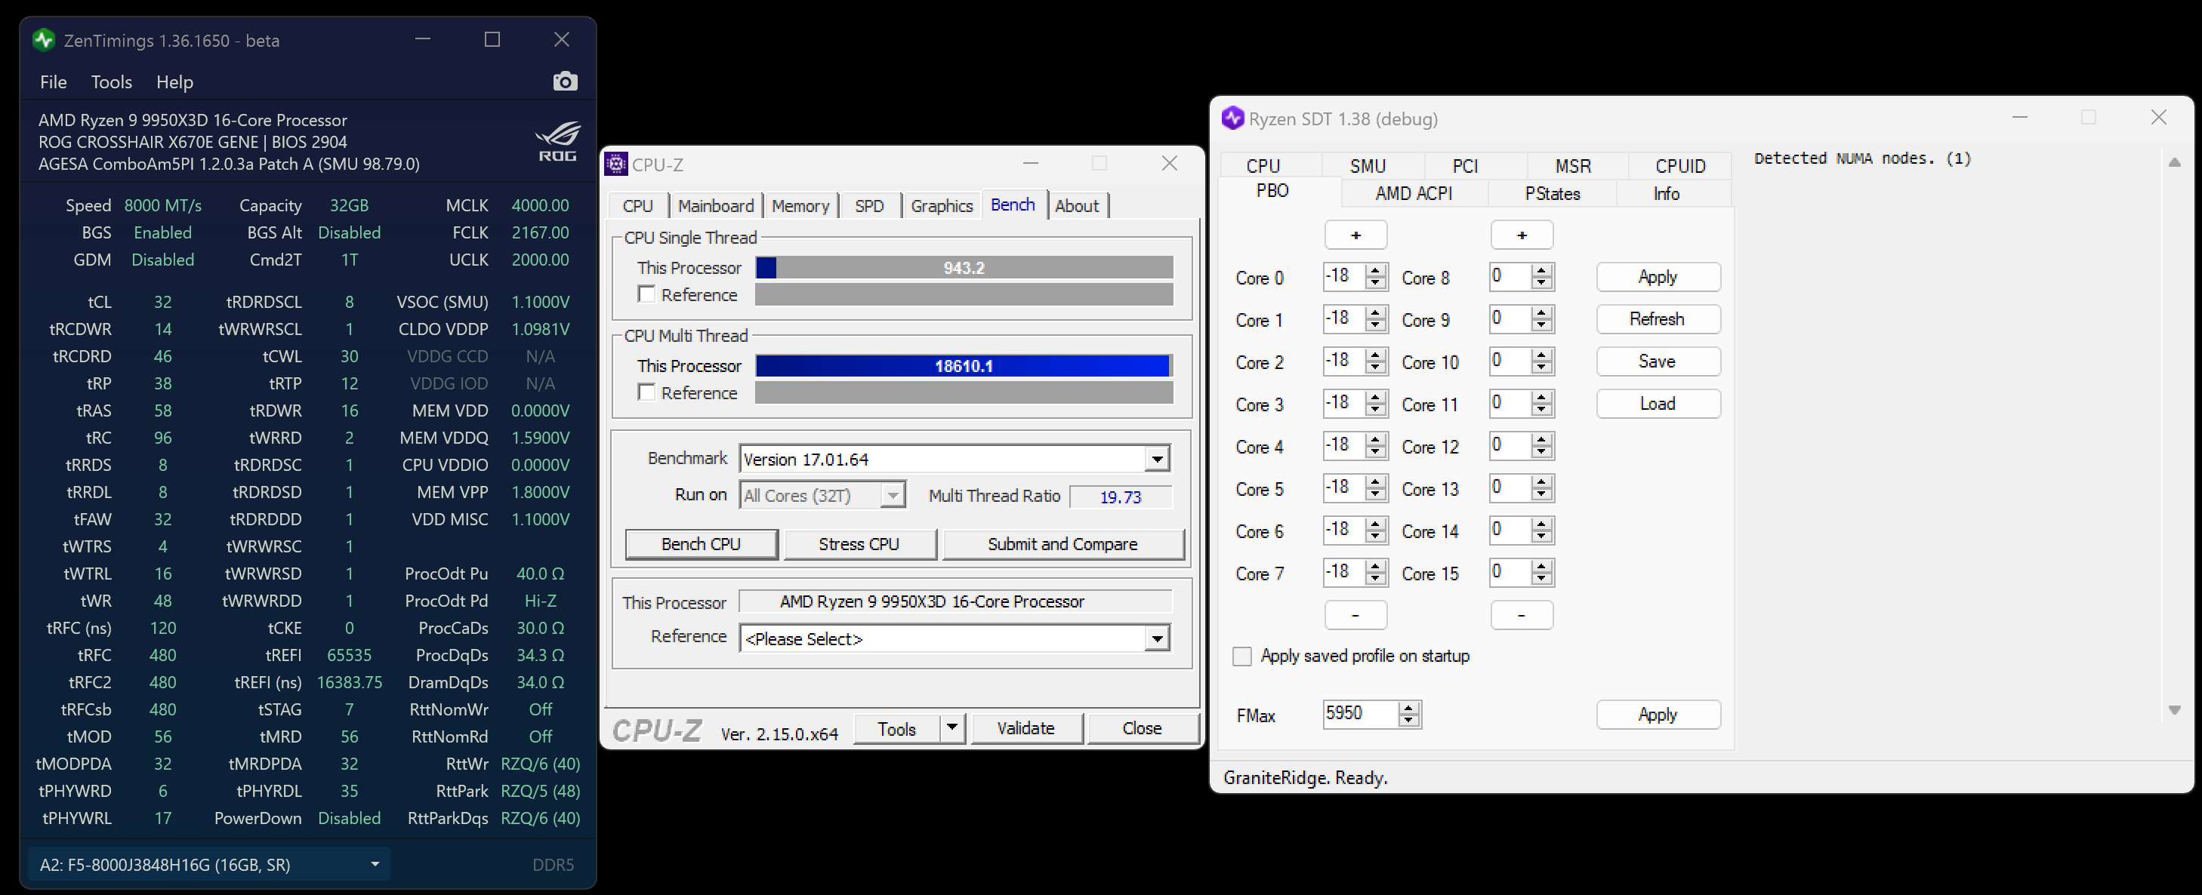Click the Multi Thread Ratio value 19.73
The image size is (2202, 895).
point(1121,497)
